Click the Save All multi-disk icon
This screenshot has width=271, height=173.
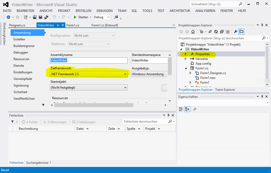[x=46, y=17]
